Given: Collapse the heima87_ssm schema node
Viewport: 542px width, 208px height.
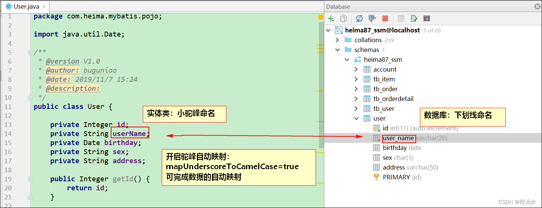Looking at the screenshot, I should click(x=347, y=60).
